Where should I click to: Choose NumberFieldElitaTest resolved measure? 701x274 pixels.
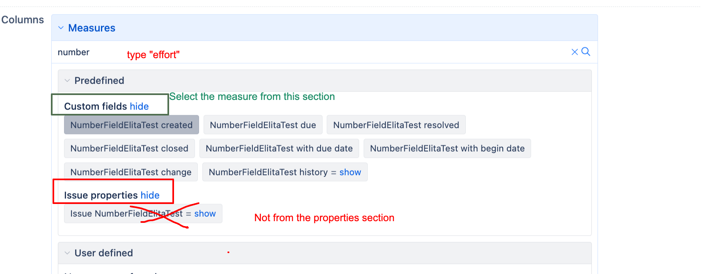(396, 125)
